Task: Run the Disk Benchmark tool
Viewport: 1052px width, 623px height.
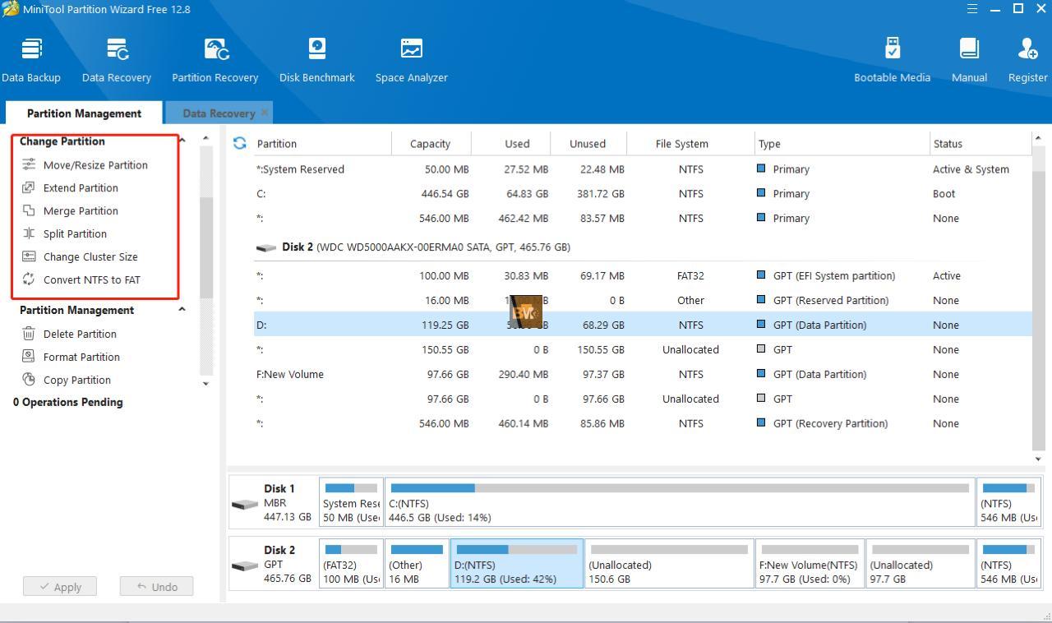Action: click(316, 60)
